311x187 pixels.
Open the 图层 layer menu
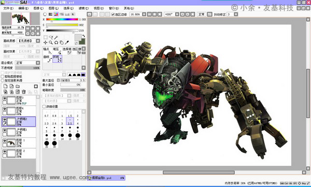point(53,8)
